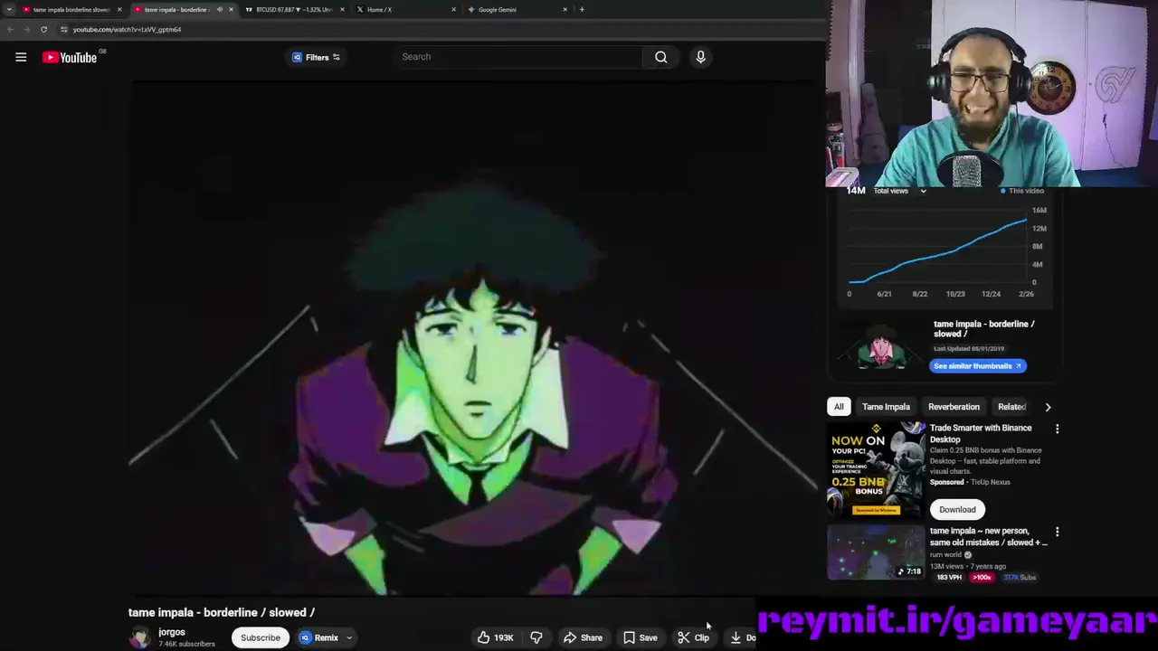Open the Total views dropdown
The width and height of the screenshot is (1158, 651).
[899, 191]
